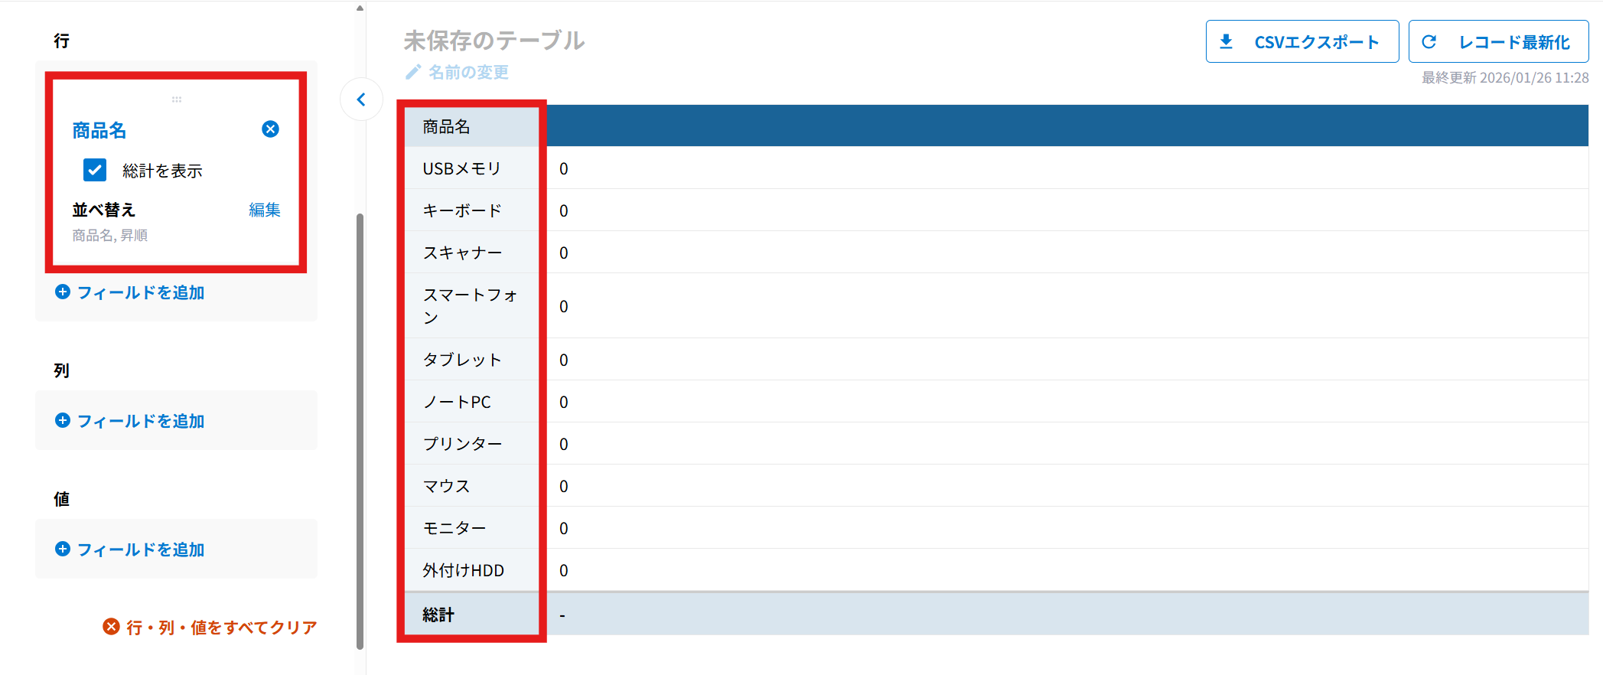1603x675 pixels.
Task: Clear all with 行・列・値をすべてクリア
Action: click(221, 628)
